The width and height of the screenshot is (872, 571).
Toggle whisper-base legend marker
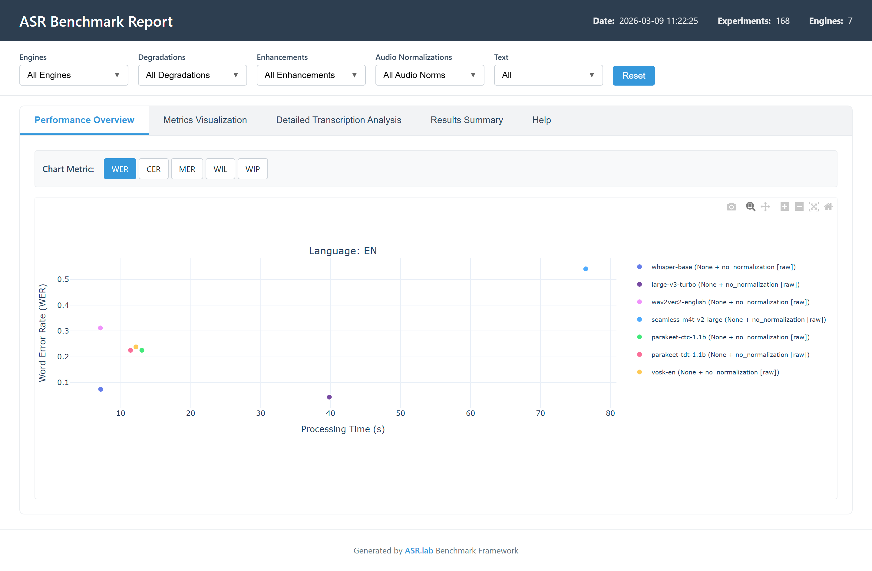639,267
